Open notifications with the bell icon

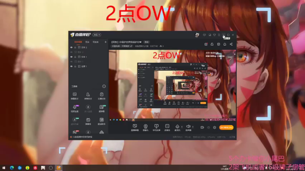pos(225,44)
